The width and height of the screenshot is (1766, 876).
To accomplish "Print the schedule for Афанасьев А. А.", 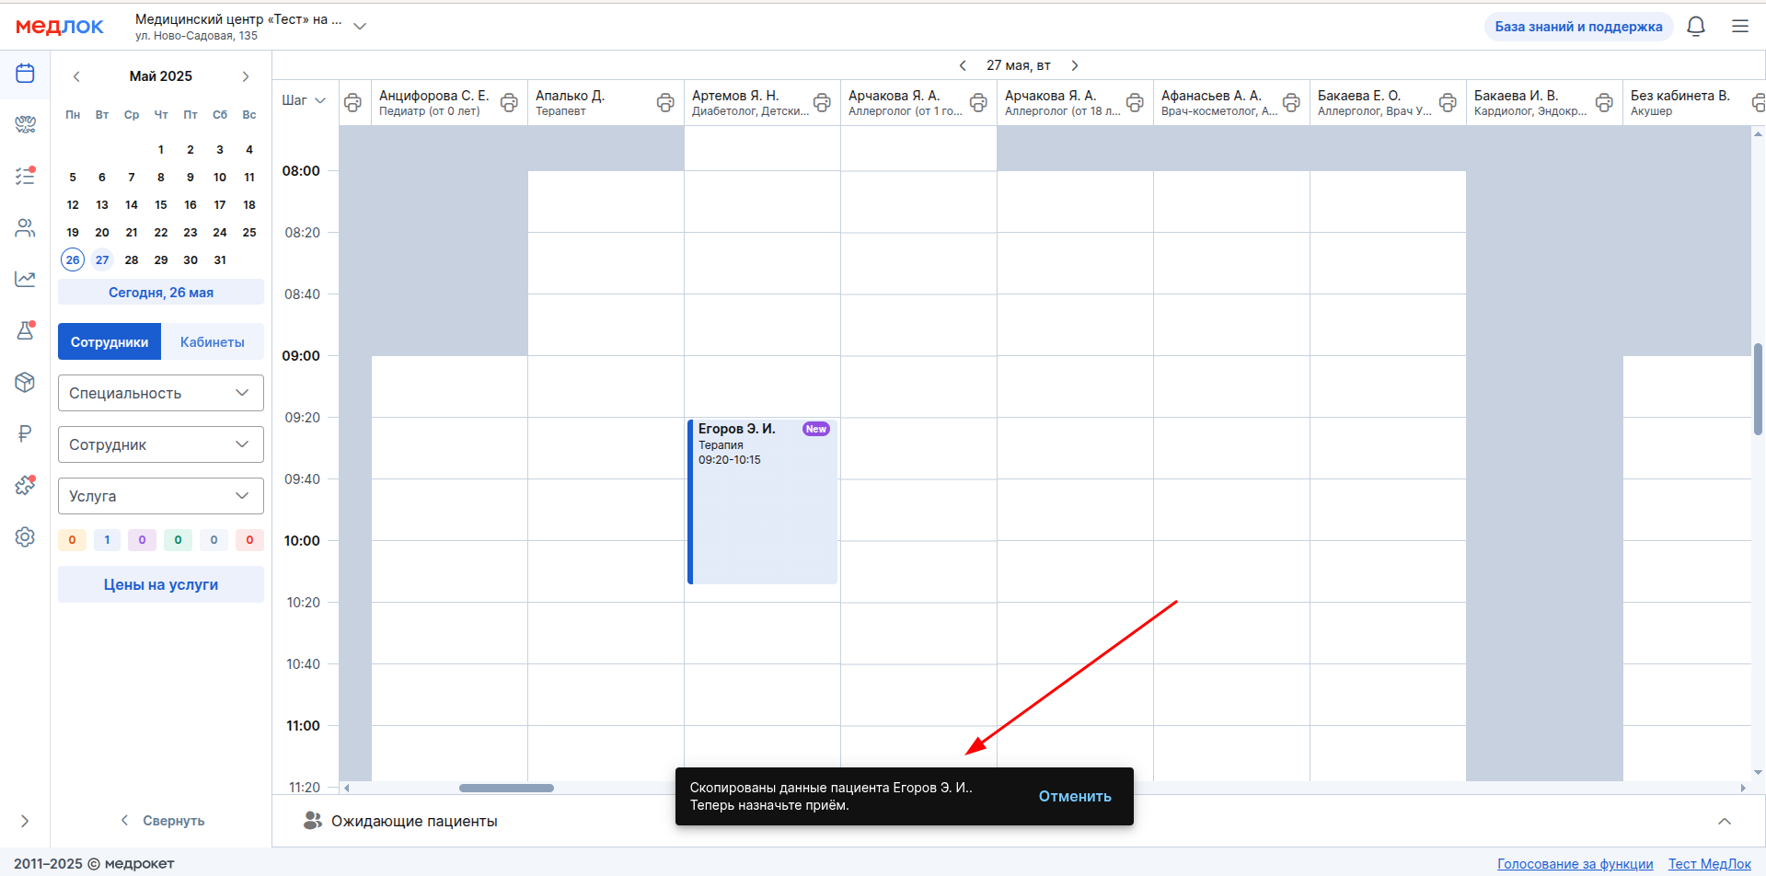I will point(1291,103).
